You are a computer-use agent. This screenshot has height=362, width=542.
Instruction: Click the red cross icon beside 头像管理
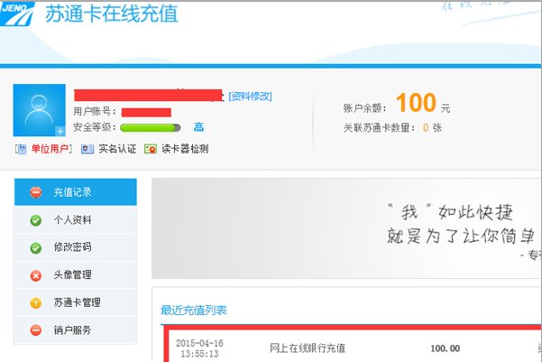pos(36,275)
